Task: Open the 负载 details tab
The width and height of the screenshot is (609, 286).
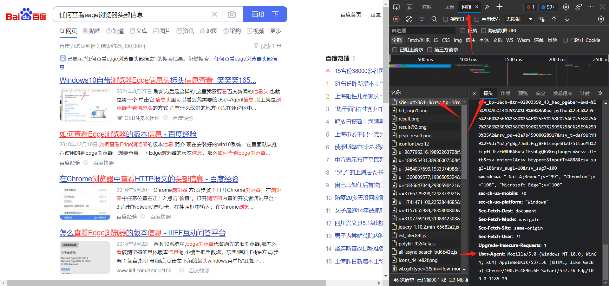Action: 506,94
